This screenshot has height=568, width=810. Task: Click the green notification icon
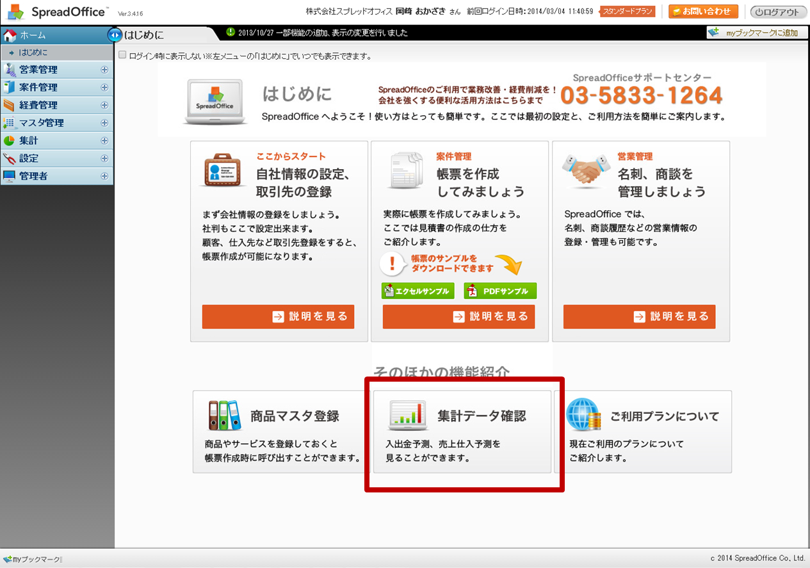coord(231,32)
